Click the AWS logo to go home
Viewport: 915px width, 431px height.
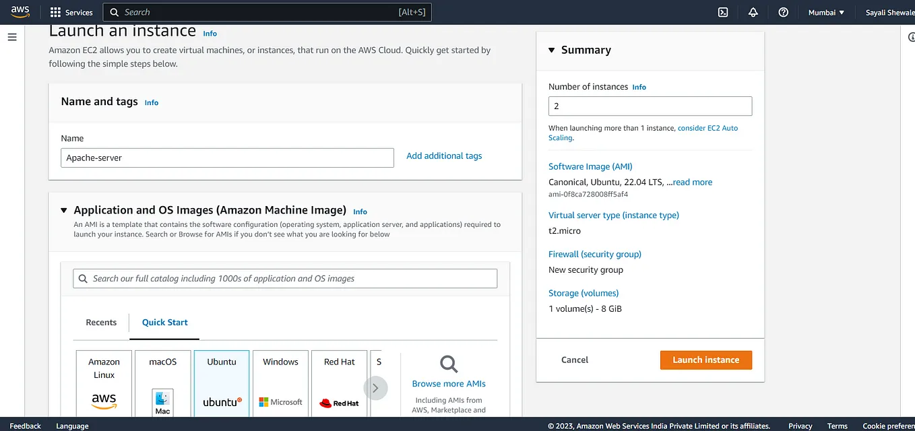click(19, 10)
